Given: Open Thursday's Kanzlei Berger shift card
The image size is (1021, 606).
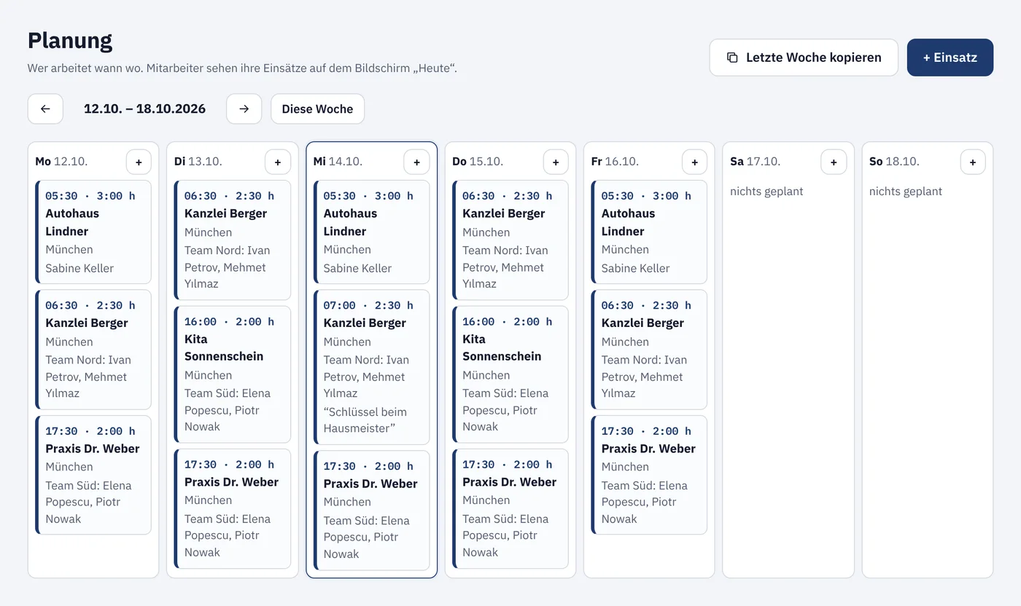Looking at the screenshot, I should tap(510, 240).
